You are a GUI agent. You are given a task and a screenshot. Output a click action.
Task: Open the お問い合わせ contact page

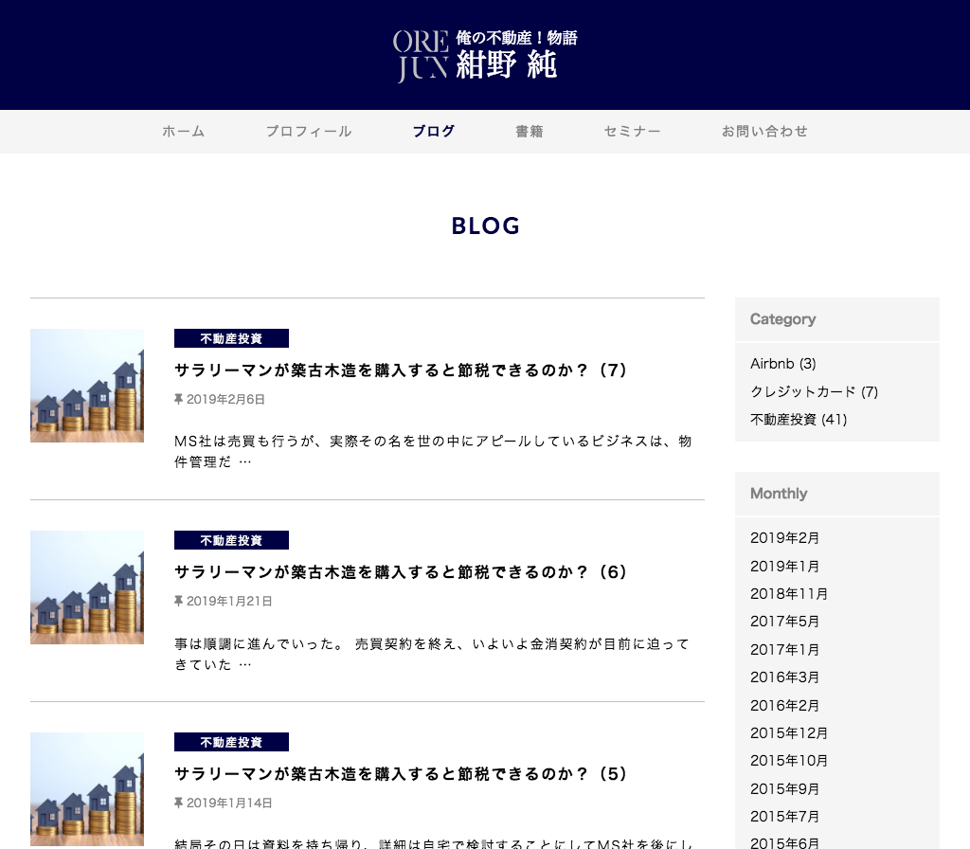[764, 132]
